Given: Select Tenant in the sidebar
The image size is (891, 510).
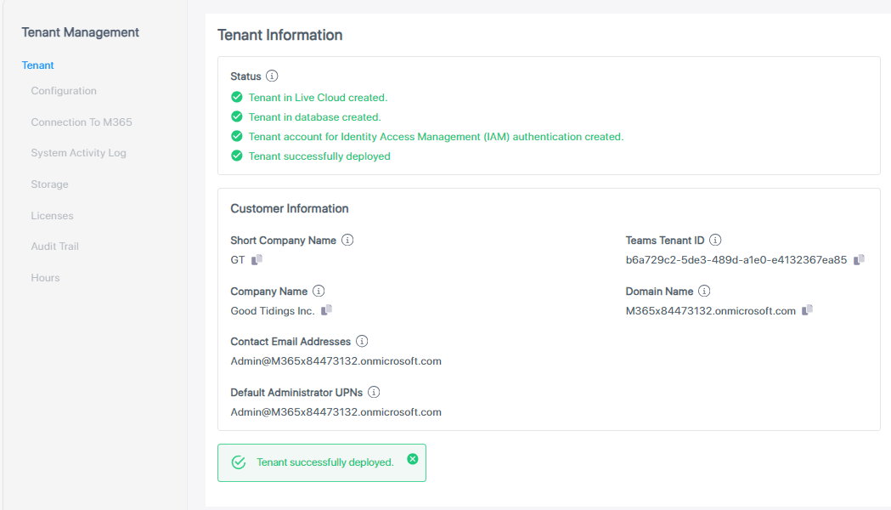Looking at the screenshot, I should 38,65.
